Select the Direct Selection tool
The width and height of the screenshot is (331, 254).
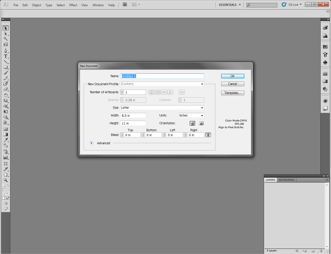6,34
